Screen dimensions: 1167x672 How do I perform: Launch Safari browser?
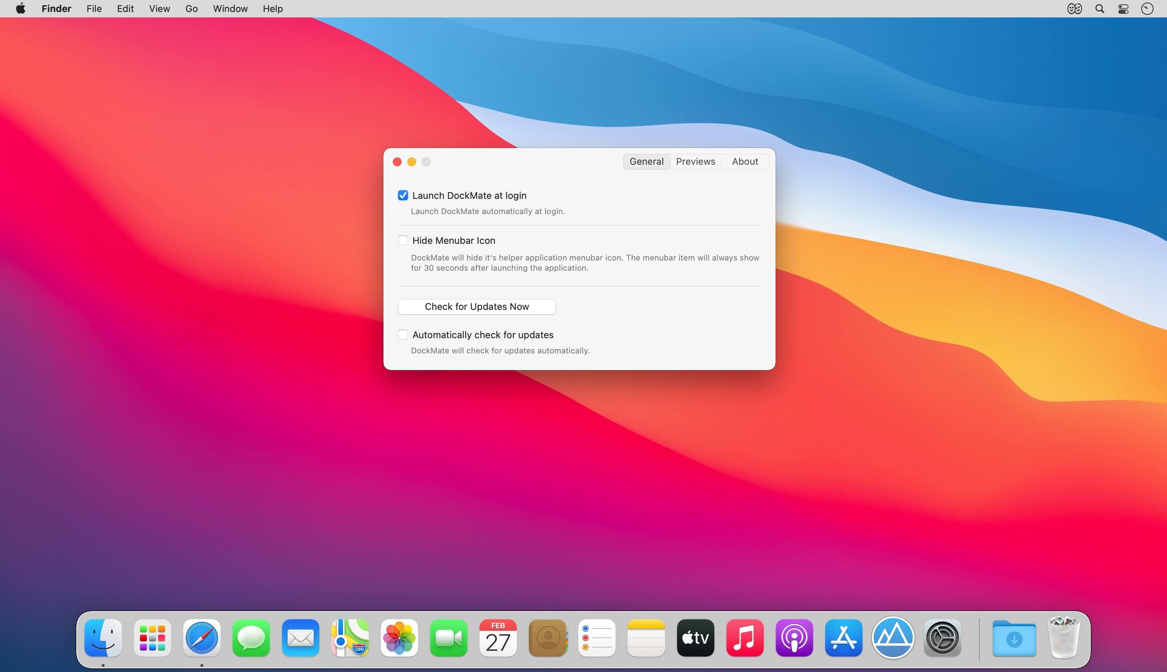202,637
